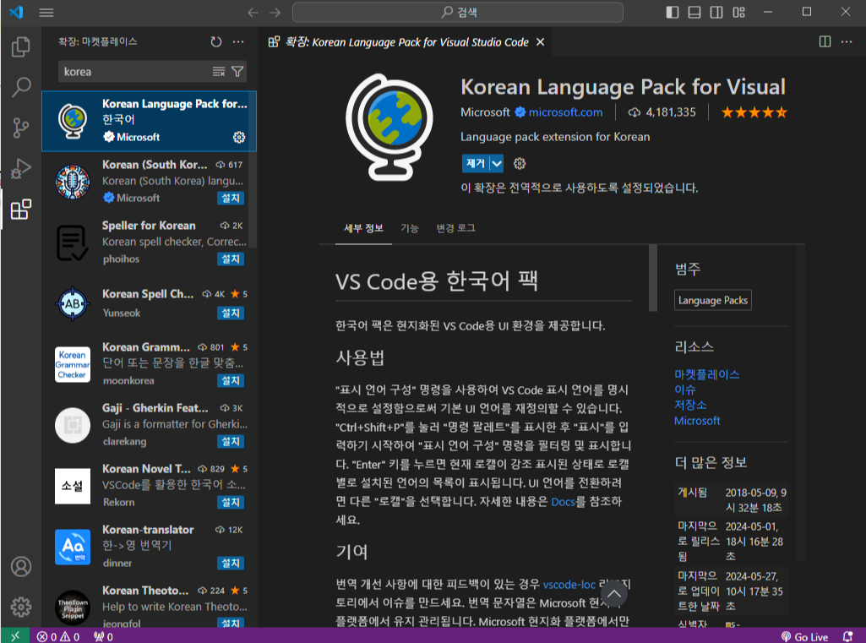
Task: Go back with the navigation arrow
Action: coord(253,12)
